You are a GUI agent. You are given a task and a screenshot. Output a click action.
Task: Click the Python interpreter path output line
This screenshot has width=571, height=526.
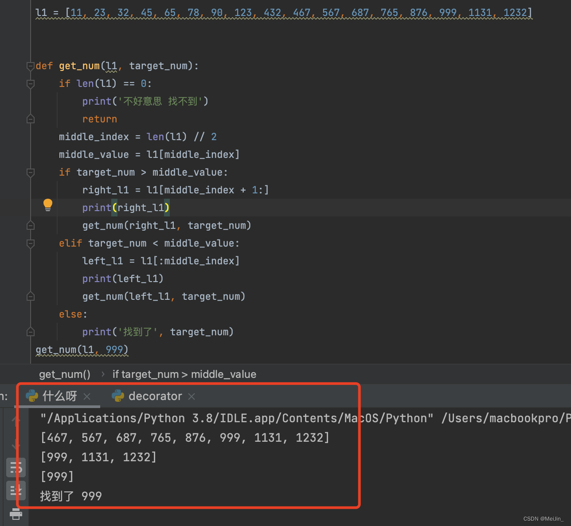305,418
